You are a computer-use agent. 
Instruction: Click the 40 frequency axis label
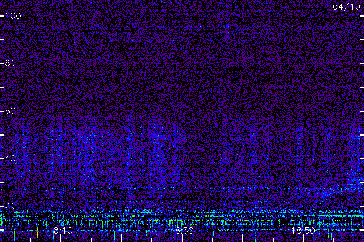click(10, 159)
